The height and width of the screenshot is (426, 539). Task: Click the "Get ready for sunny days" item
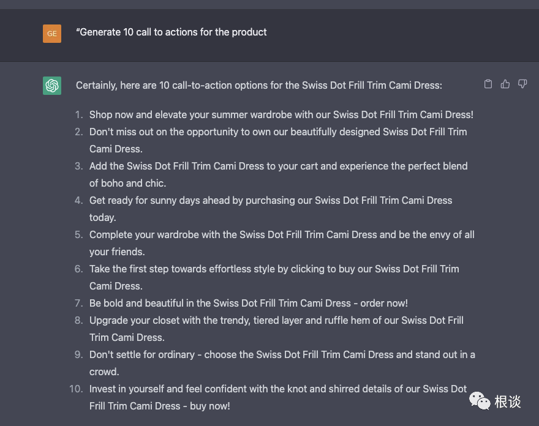click(271, 200)
